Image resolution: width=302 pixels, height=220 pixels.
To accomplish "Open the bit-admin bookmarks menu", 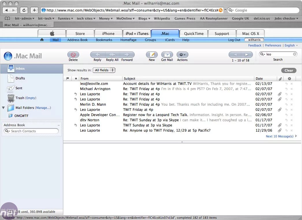I will coord(25,18).
